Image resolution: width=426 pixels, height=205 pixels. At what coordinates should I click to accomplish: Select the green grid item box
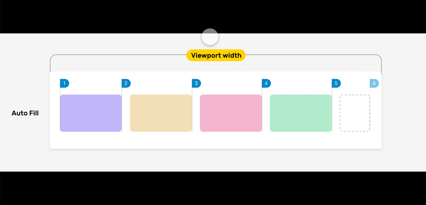pos(301,113)
